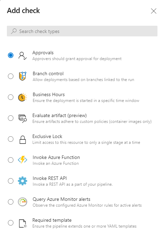
Task: Click the Required template YAML file icon
Action: click(23, 223)
